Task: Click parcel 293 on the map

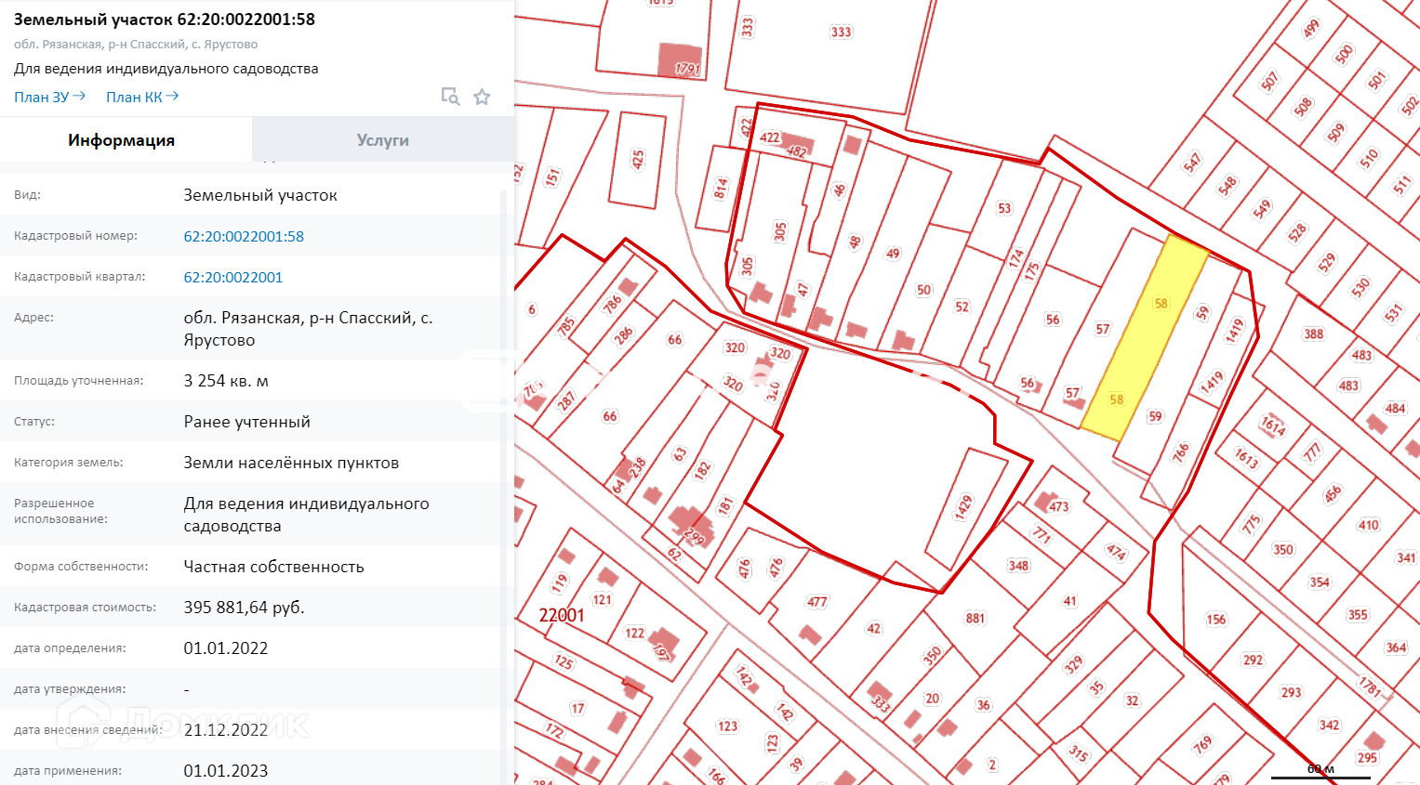Action: click(x=1291, y=693)
